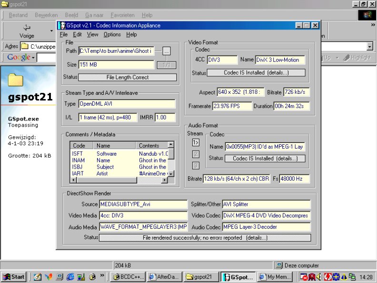Open the Options menu in GSpot
Screen dimensions: 377x283
(x=112, y=34)
